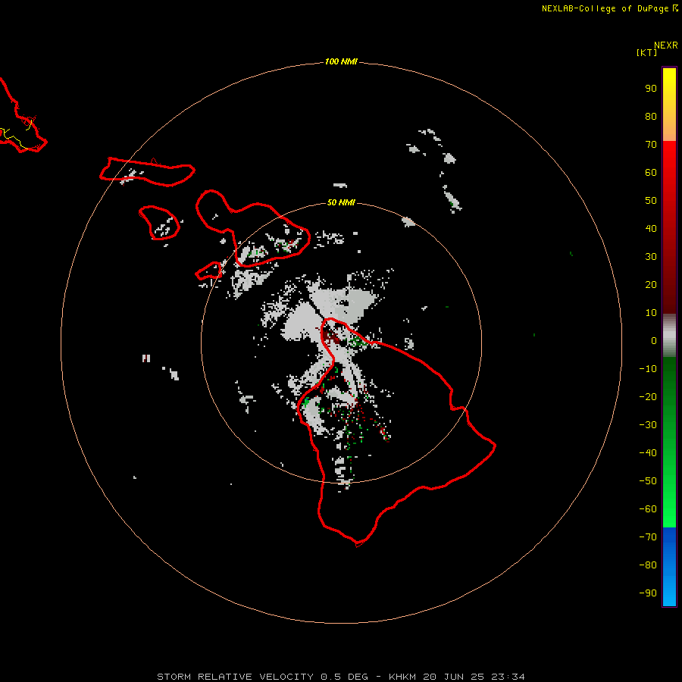This screenshot has width=682, height=682.
Task: Click the 80 value on velocity scale
Action: [651, 117]
